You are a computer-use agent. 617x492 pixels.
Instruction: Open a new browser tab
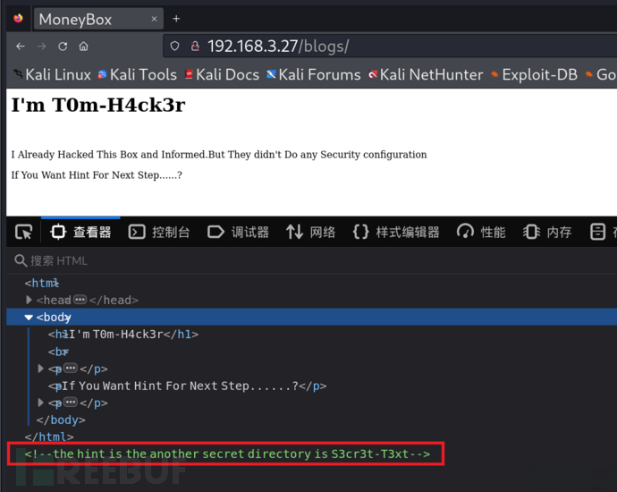176,19
